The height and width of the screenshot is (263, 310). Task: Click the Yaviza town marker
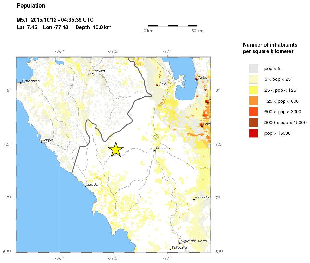click(x=93, y=73)
